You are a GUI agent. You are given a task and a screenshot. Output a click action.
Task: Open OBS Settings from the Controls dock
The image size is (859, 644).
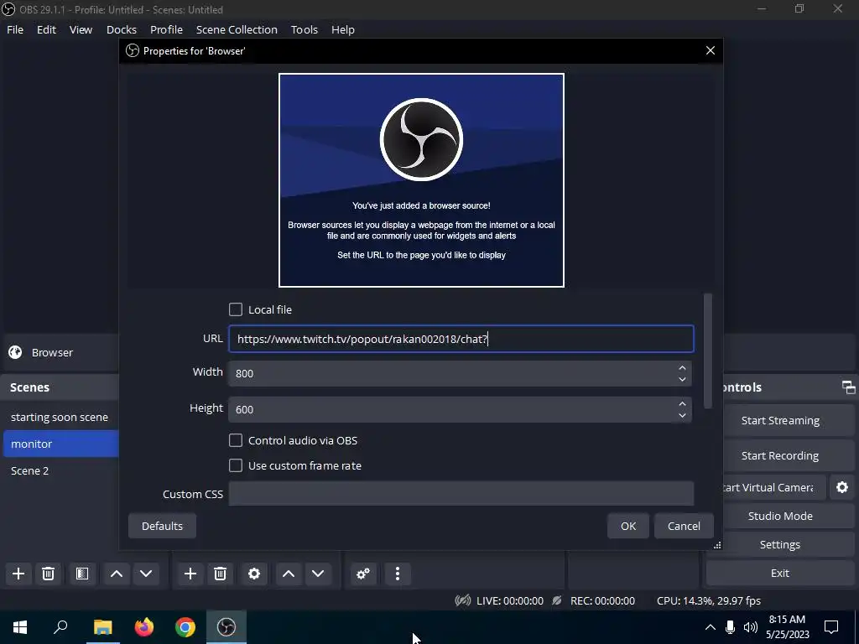[780, 544]
